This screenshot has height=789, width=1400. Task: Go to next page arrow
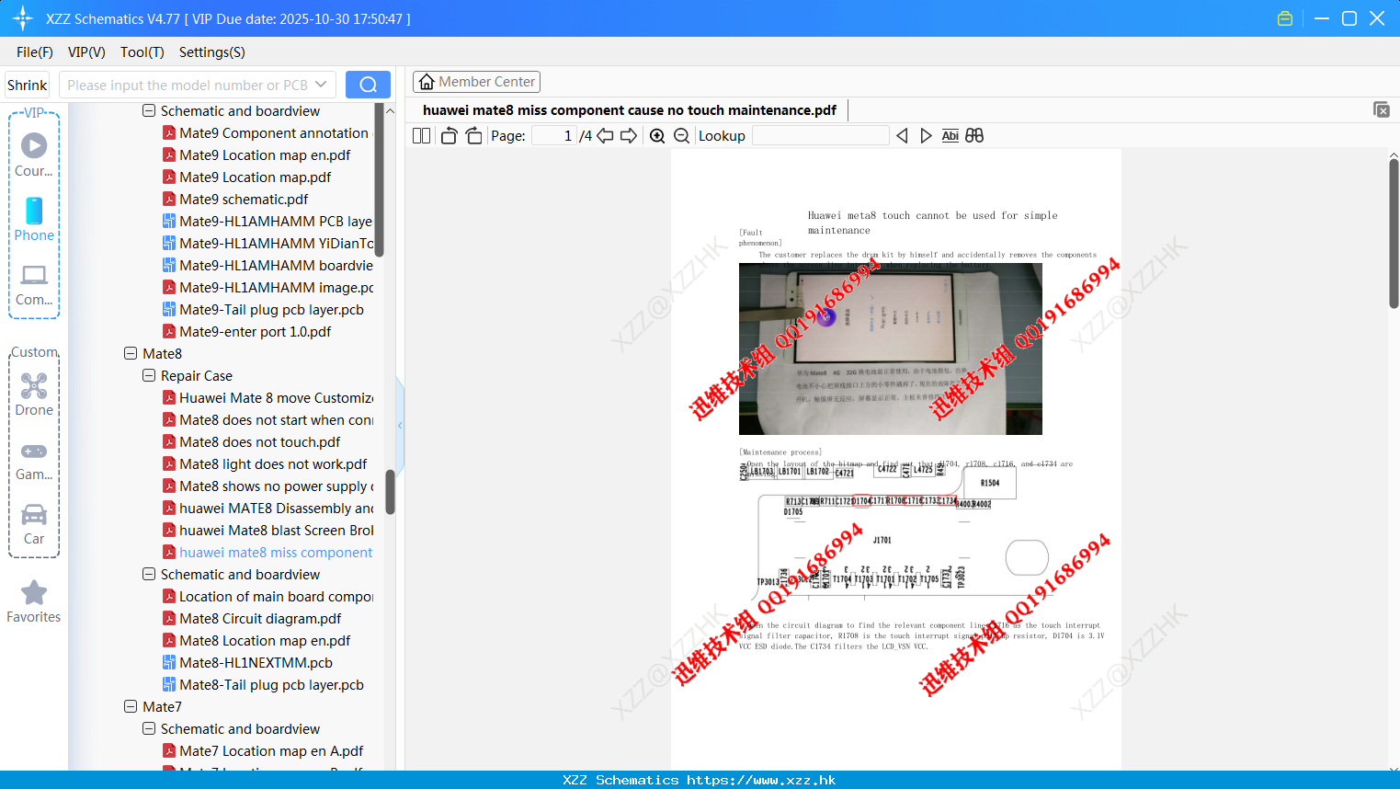click(629, 136)
